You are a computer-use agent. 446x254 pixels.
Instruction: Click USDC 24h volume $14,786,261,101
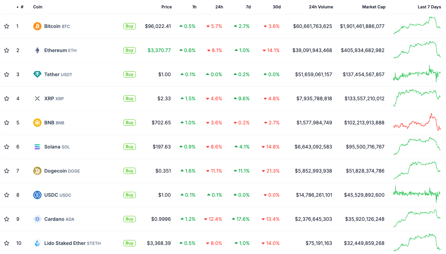[314, 195]
